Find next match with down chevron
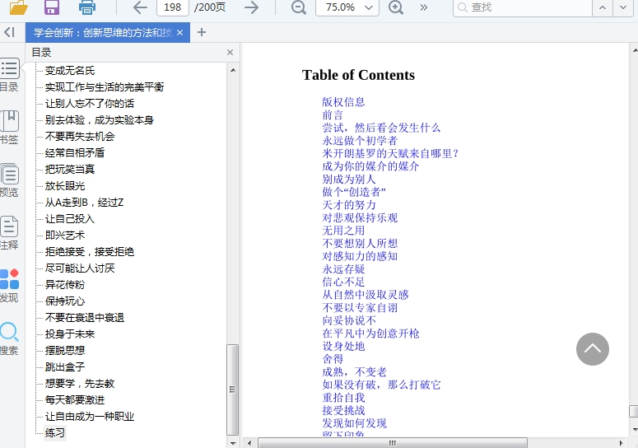638x448 pixels. [x=623, y=7]
